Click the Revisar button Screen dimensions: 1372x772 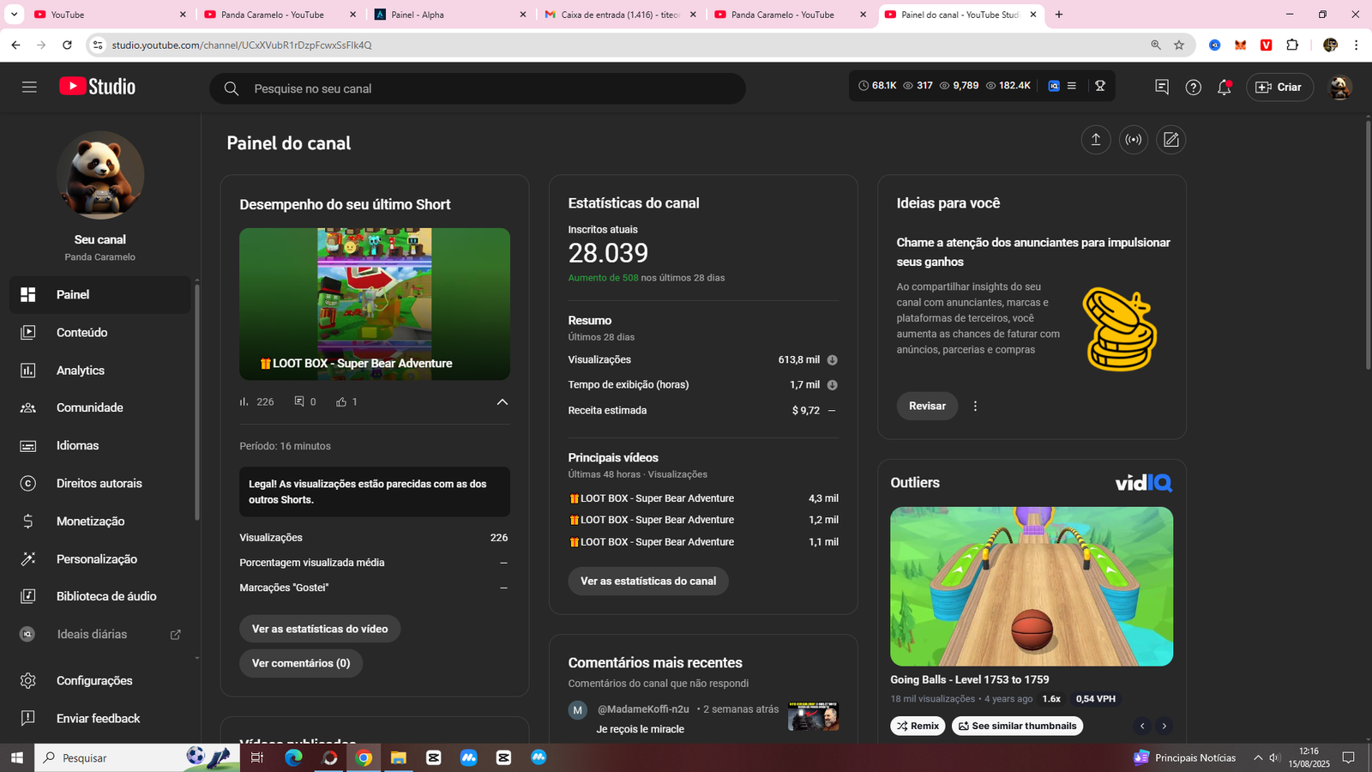[x=927, y=406]
